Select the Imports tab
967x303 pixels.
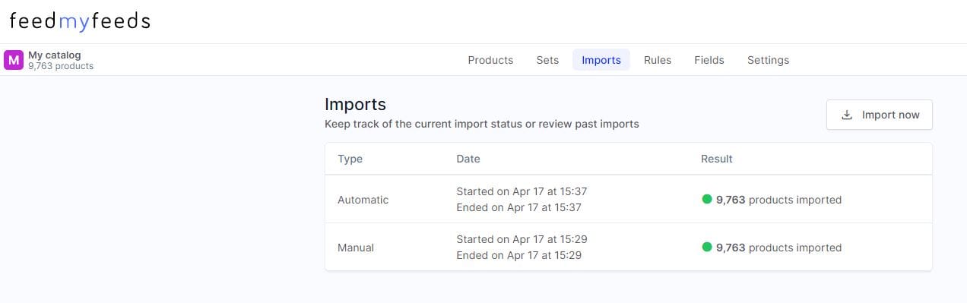point(601,60)
